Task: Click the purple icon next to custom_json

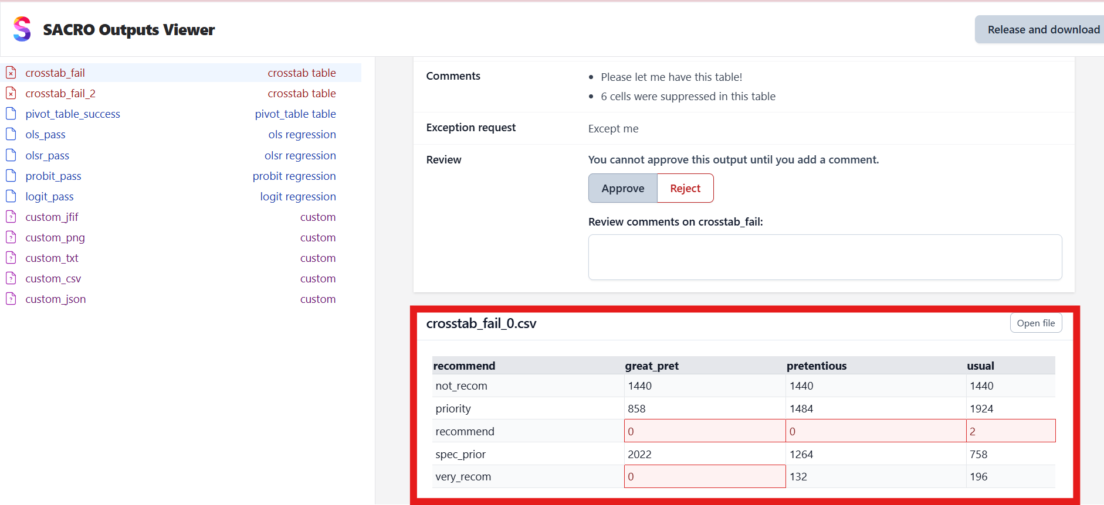Action: click(11, 299)
